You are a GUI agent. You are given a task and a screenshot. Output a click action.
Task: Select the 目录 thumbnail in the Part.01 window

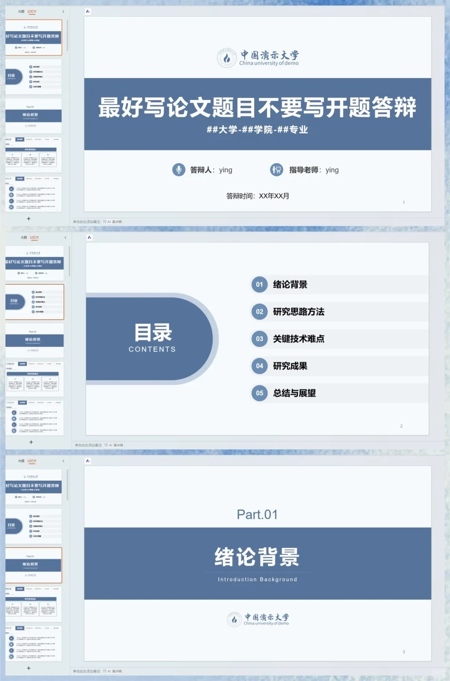(34, 526)
